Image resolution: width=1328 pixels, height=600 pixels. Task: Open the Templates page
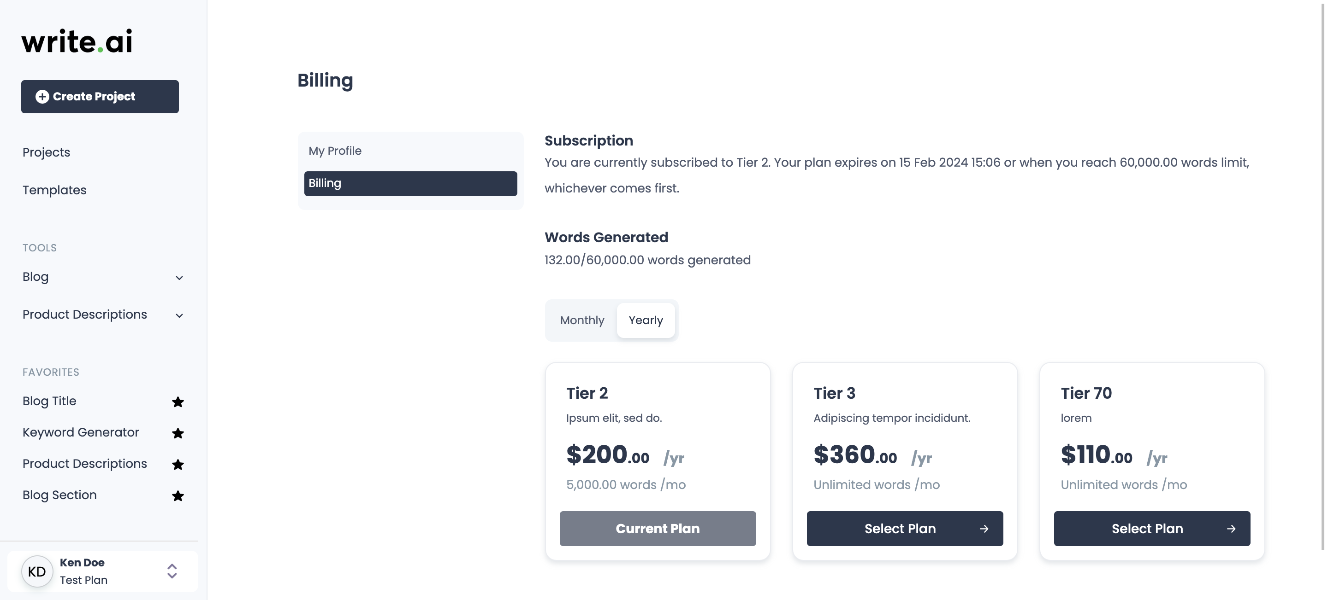[x=54, y=190]
